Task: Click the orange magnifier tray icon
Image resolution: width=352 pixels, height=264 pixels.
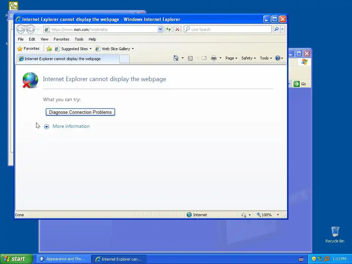Action: [x=327, y=259]
